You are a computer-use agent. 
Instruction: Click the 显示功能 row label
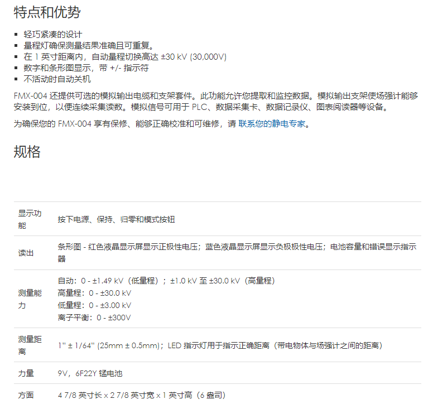[x=30, y=219]
